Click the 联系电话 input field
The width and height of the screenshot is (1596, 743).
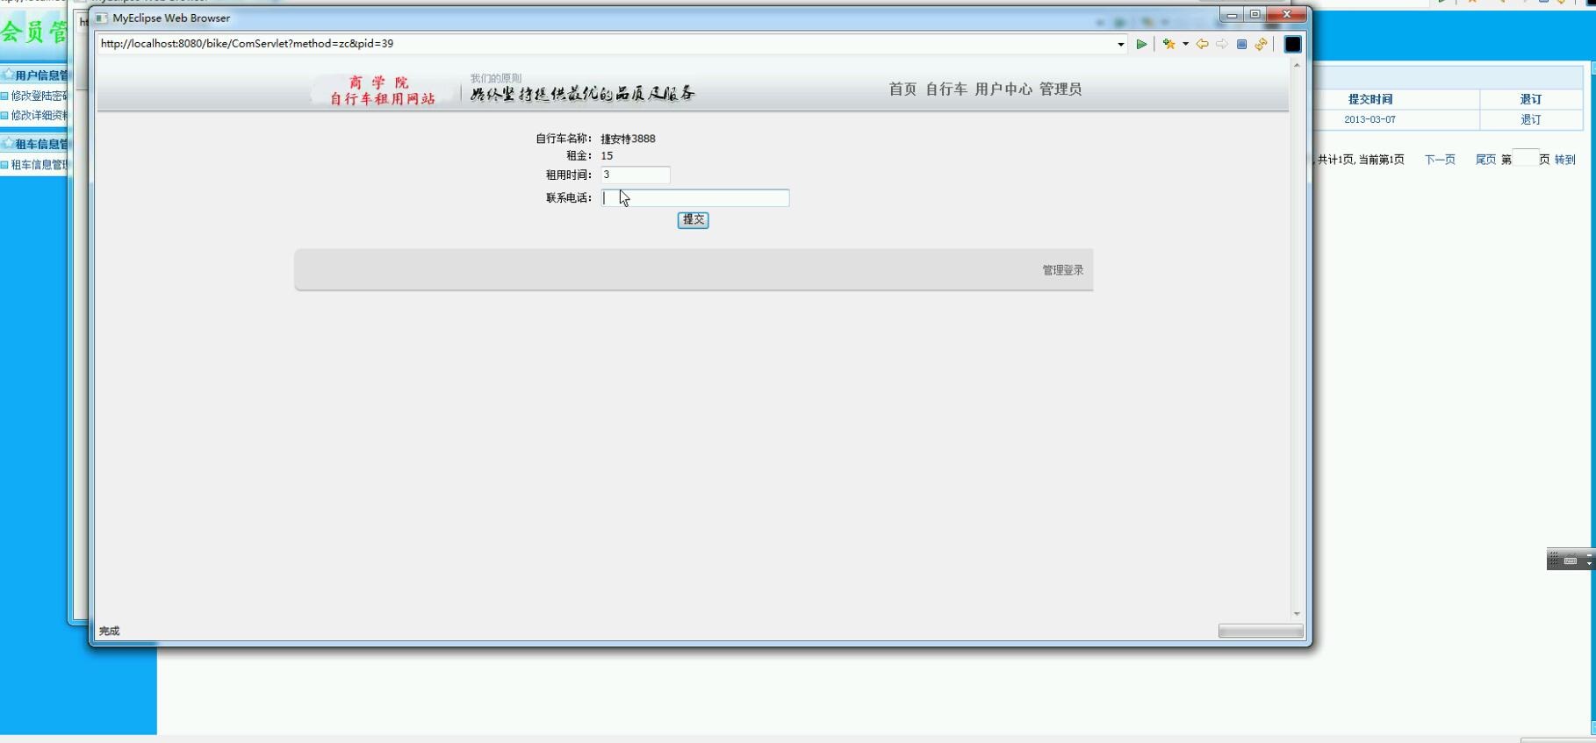point(695,198)
